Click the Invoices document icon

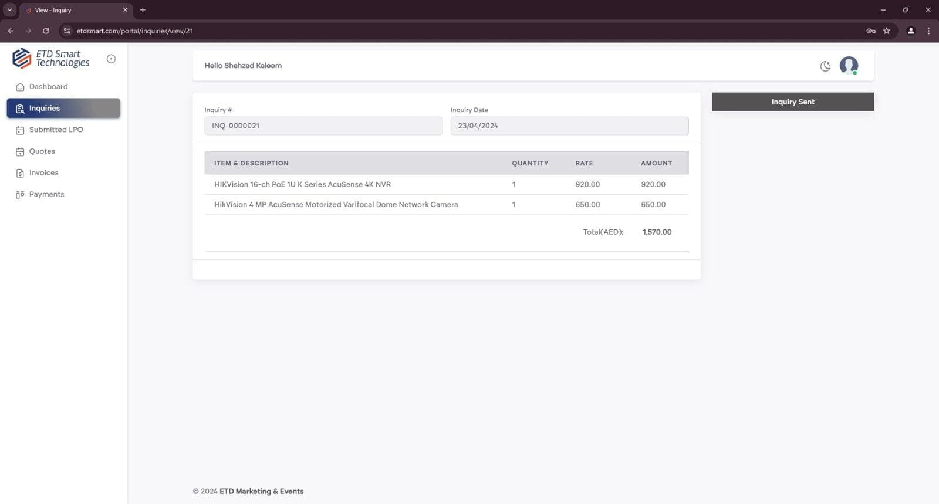(20, 173)
